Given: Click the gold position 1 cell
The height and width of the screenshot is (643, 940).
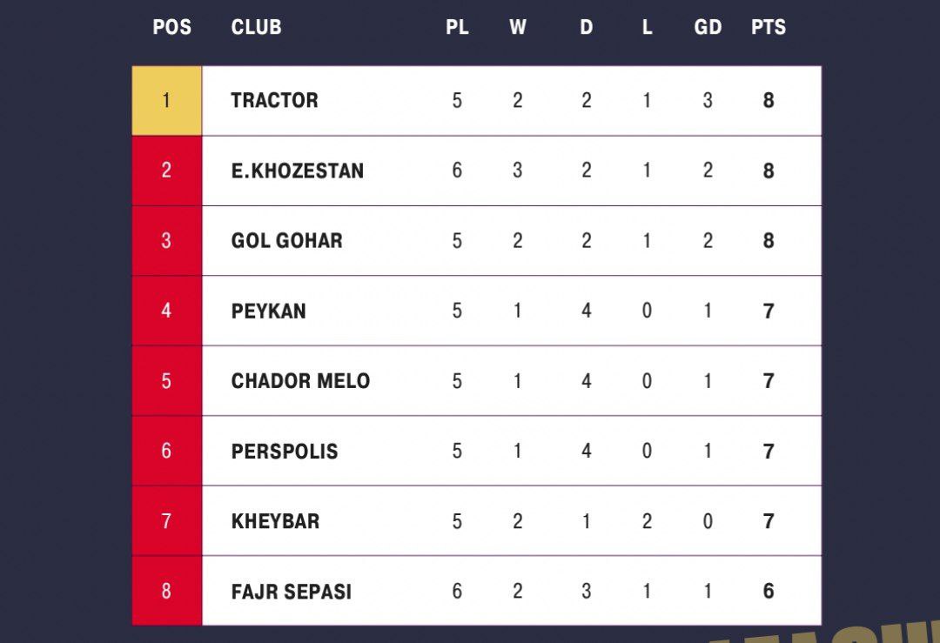Looking at the screenshot, I should point(166,101).
